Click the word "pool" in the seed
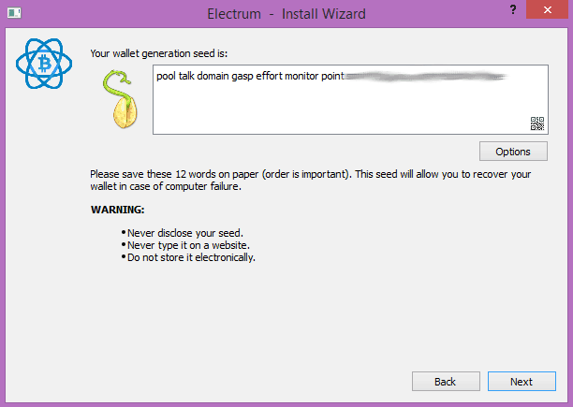 [168, 77]
